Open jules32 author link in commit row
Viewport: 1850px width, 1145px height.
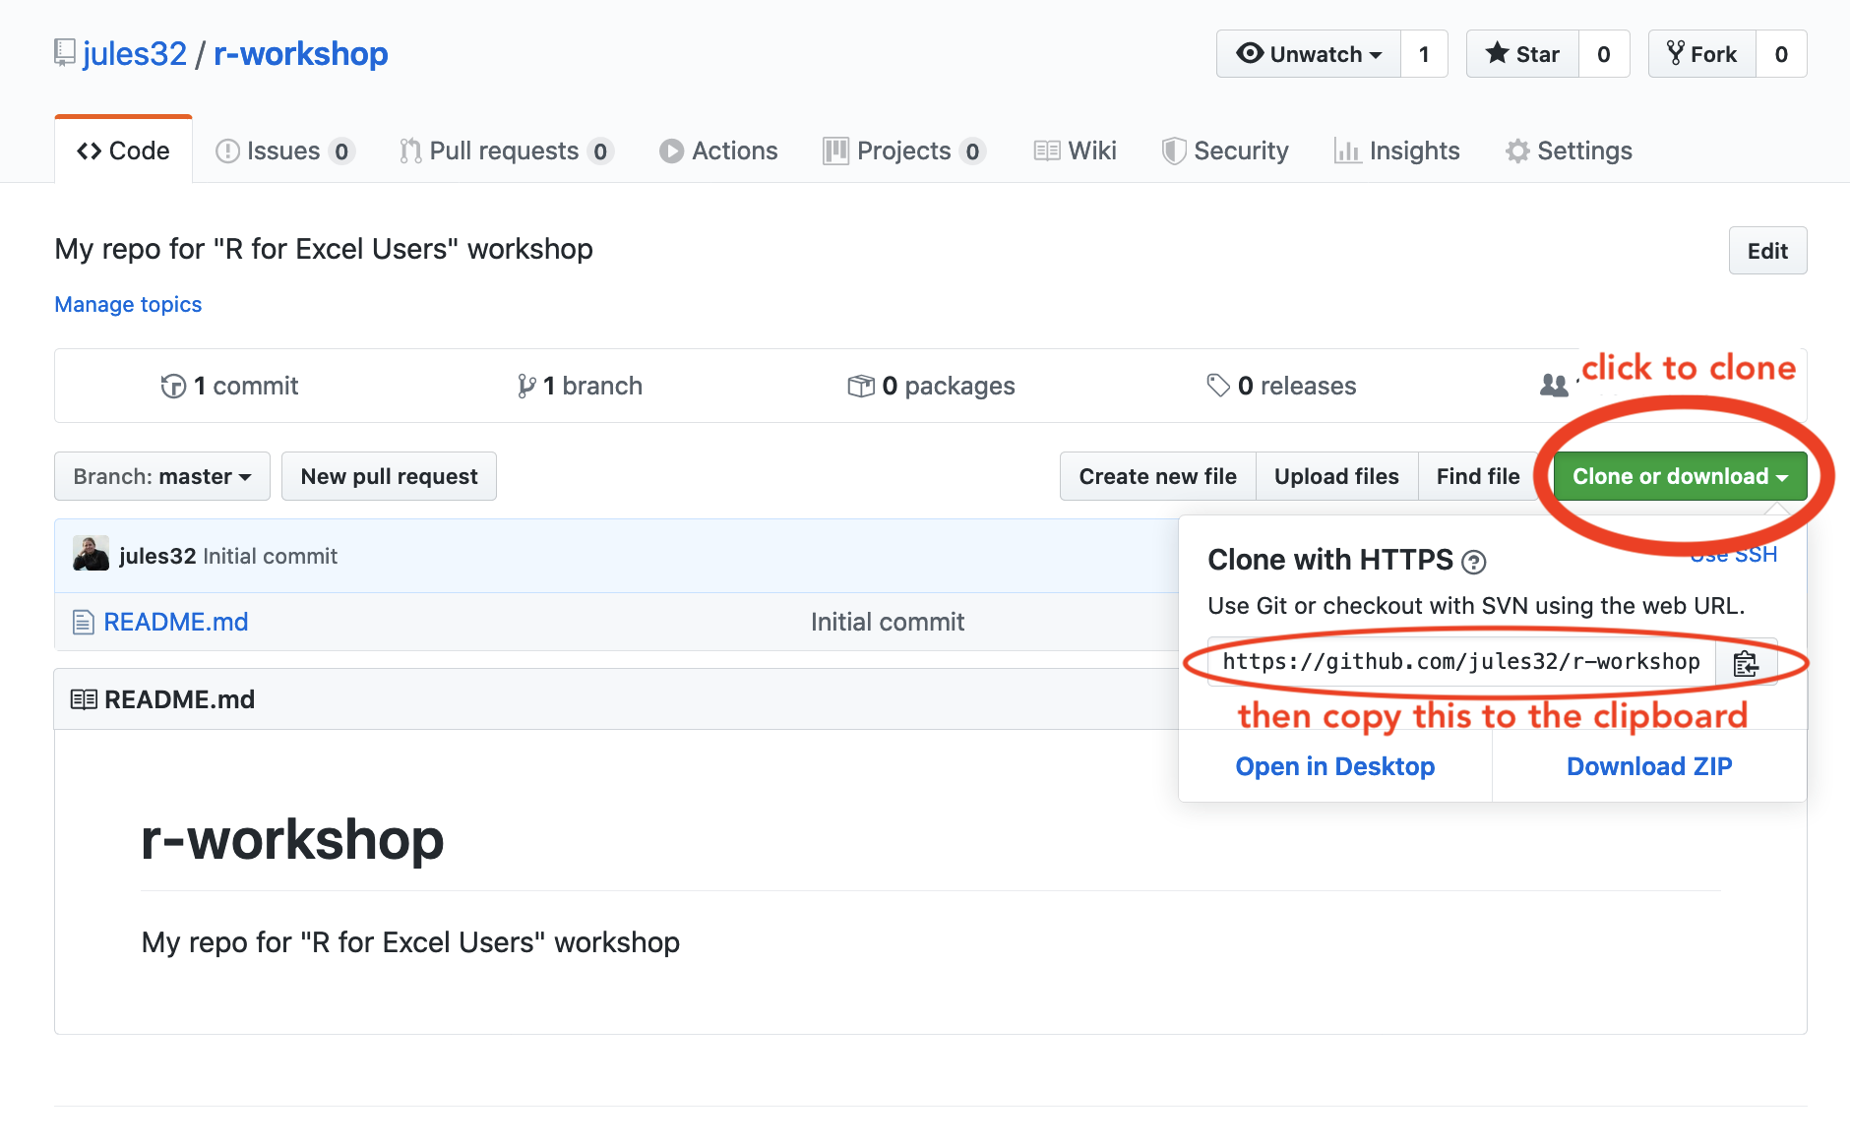[x=157, y=556]
